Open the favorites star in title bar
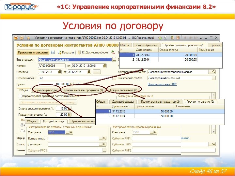 pos(28,38)
